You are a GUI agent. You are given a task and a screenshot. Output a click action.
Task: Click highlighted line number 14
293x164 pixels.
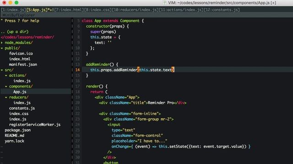coord(77,70)
